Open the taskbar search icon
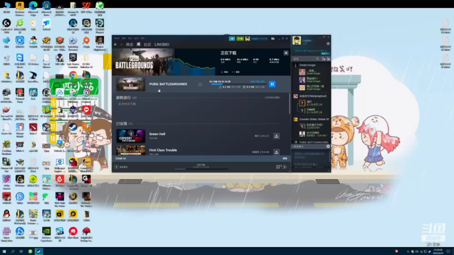Screen dimensions: 454x255 point(12,252)
